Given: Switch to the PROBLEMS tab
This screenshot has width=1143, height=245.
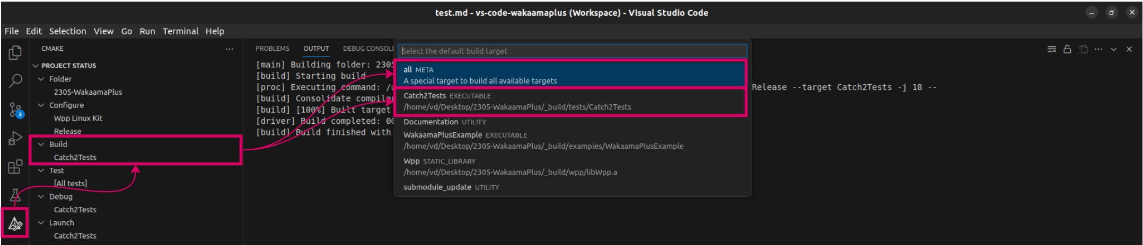Looking at the screenshot, I should click(x=272, y=49).
